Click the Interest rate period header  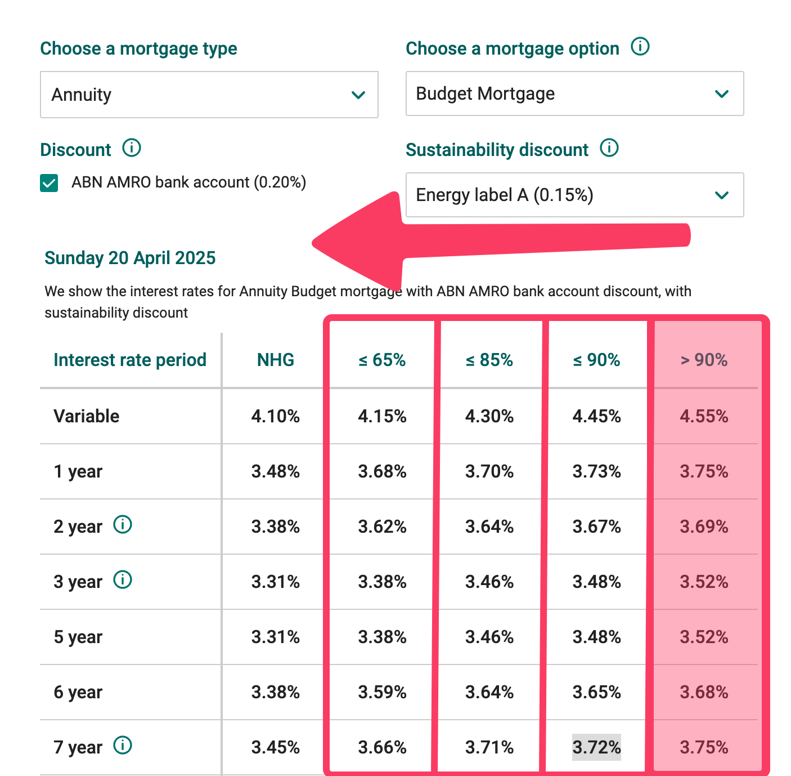(130, 360)
